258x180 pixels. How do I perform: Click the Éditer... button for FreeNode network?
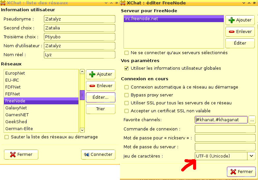[100, 97]
